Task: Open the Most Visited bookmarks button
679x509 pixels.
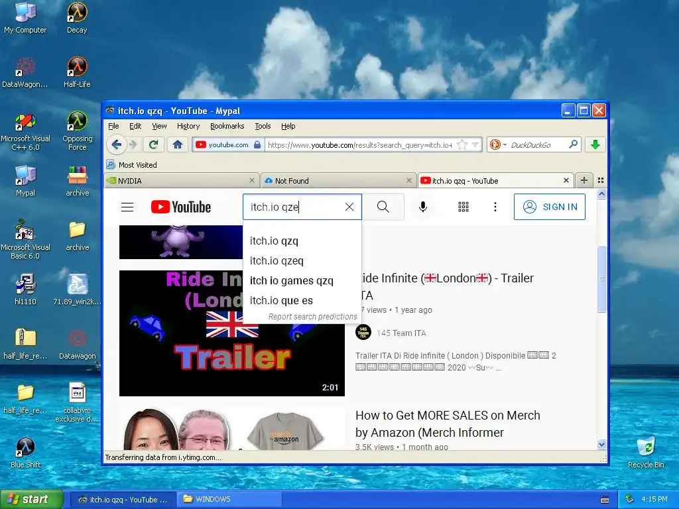Action: tap(132, 165)
